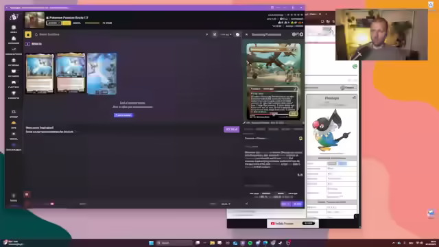Open Spotify from the taskbar
This screenshot has width=439, height=247.
[250, 243]
